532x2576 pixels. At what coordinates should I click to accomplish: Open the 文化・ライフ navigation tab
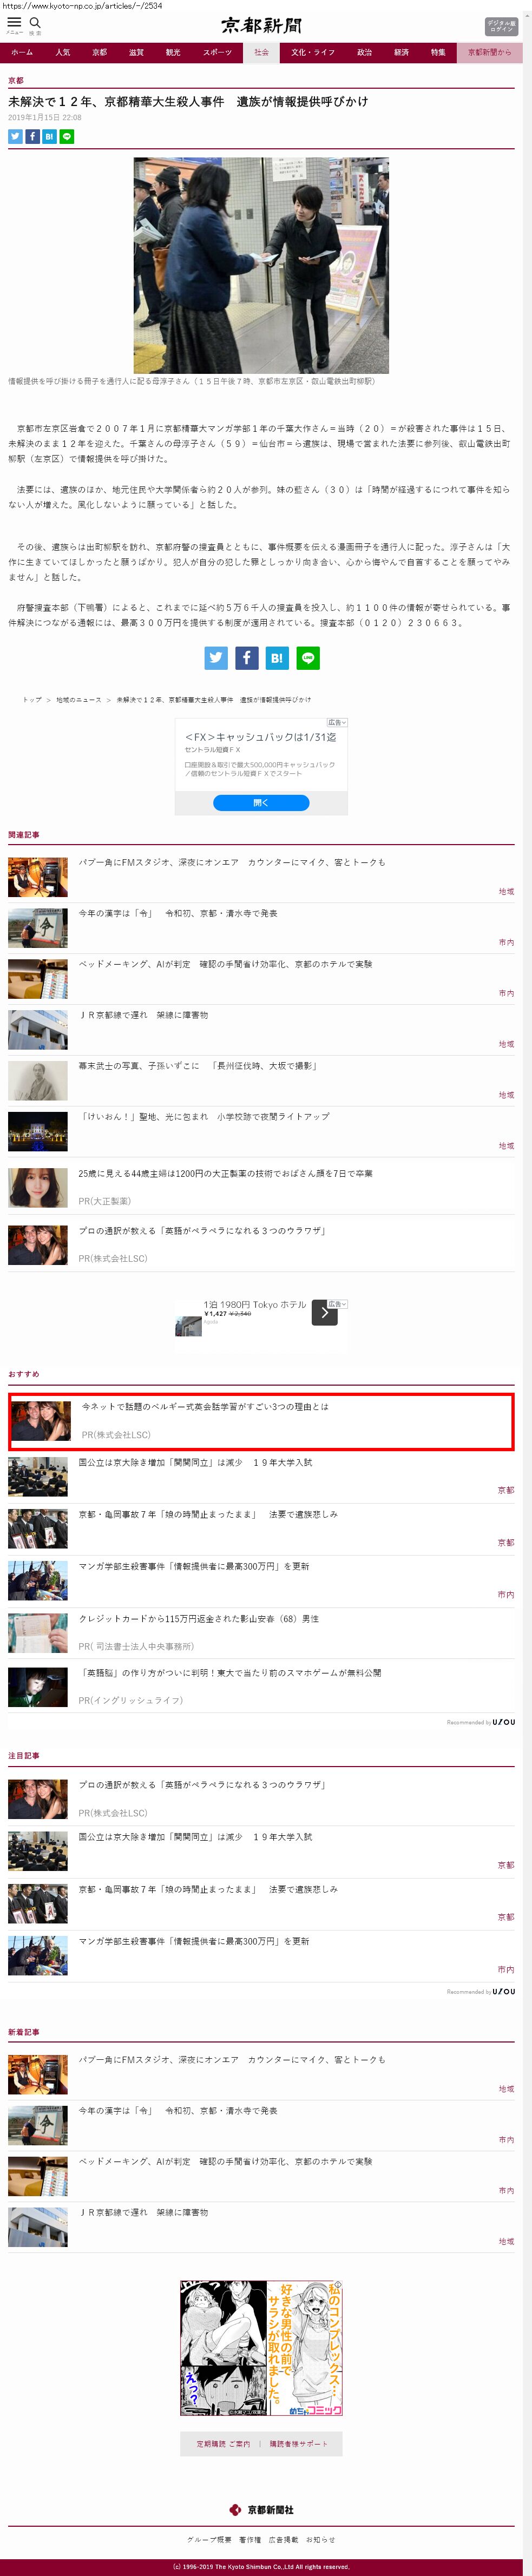[x=313, y=52]
